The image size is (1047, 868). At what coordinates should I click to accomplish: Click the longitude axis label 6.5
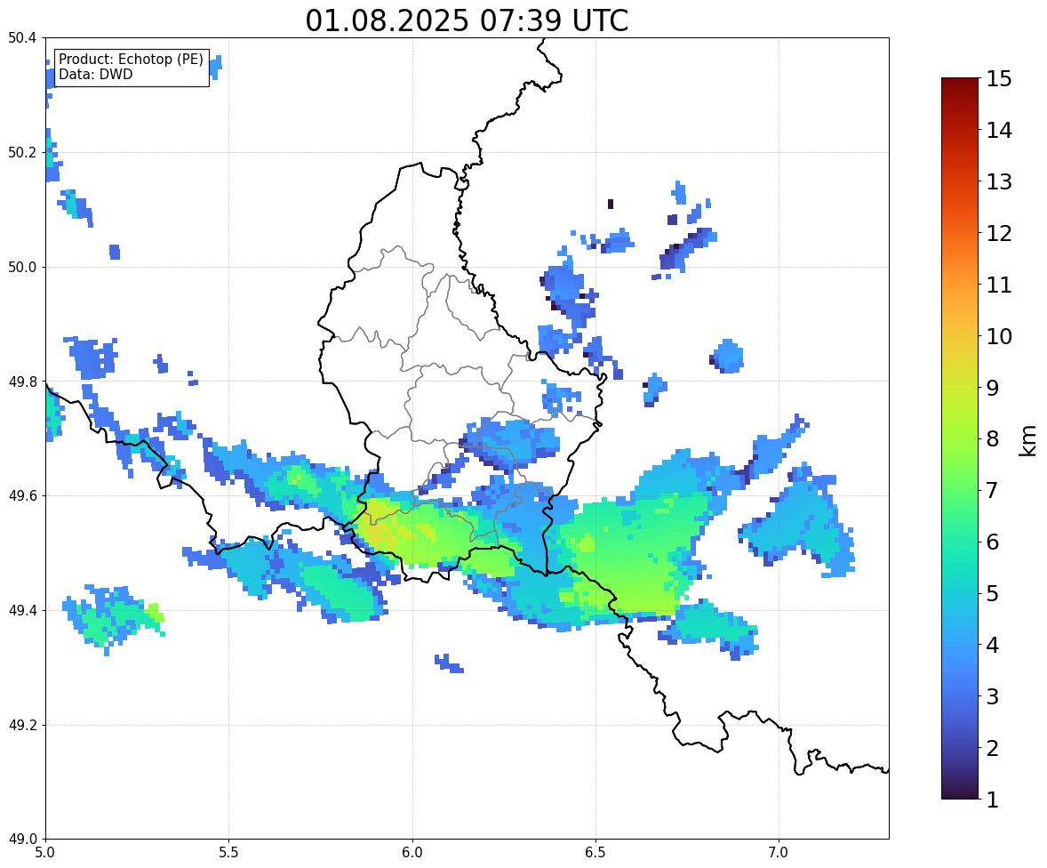595,853
